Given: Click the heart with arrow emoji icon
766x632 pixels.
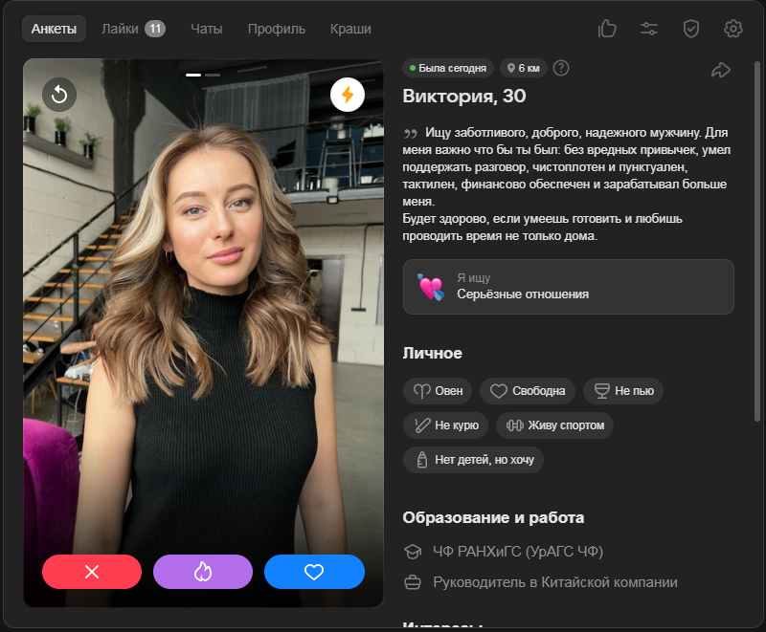Looking at the screenshot, I should (x=430, y=287).
